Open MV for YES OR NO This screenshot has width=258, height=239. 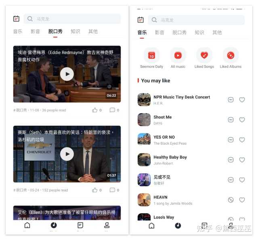pos(231,139)
